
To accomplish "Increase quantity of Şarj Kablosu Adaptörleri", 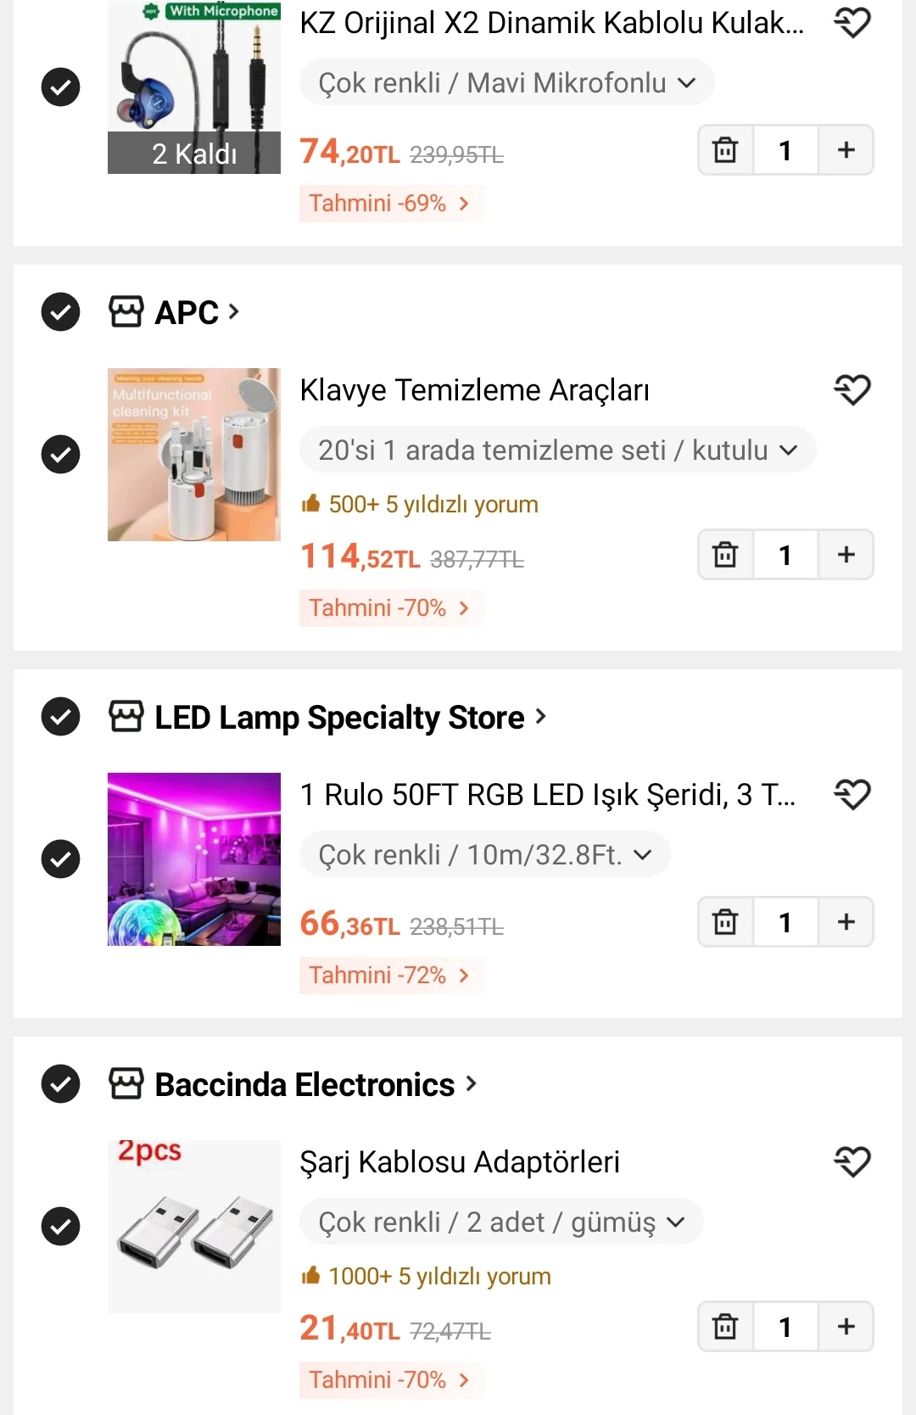I will click(x=846, y=1327).
